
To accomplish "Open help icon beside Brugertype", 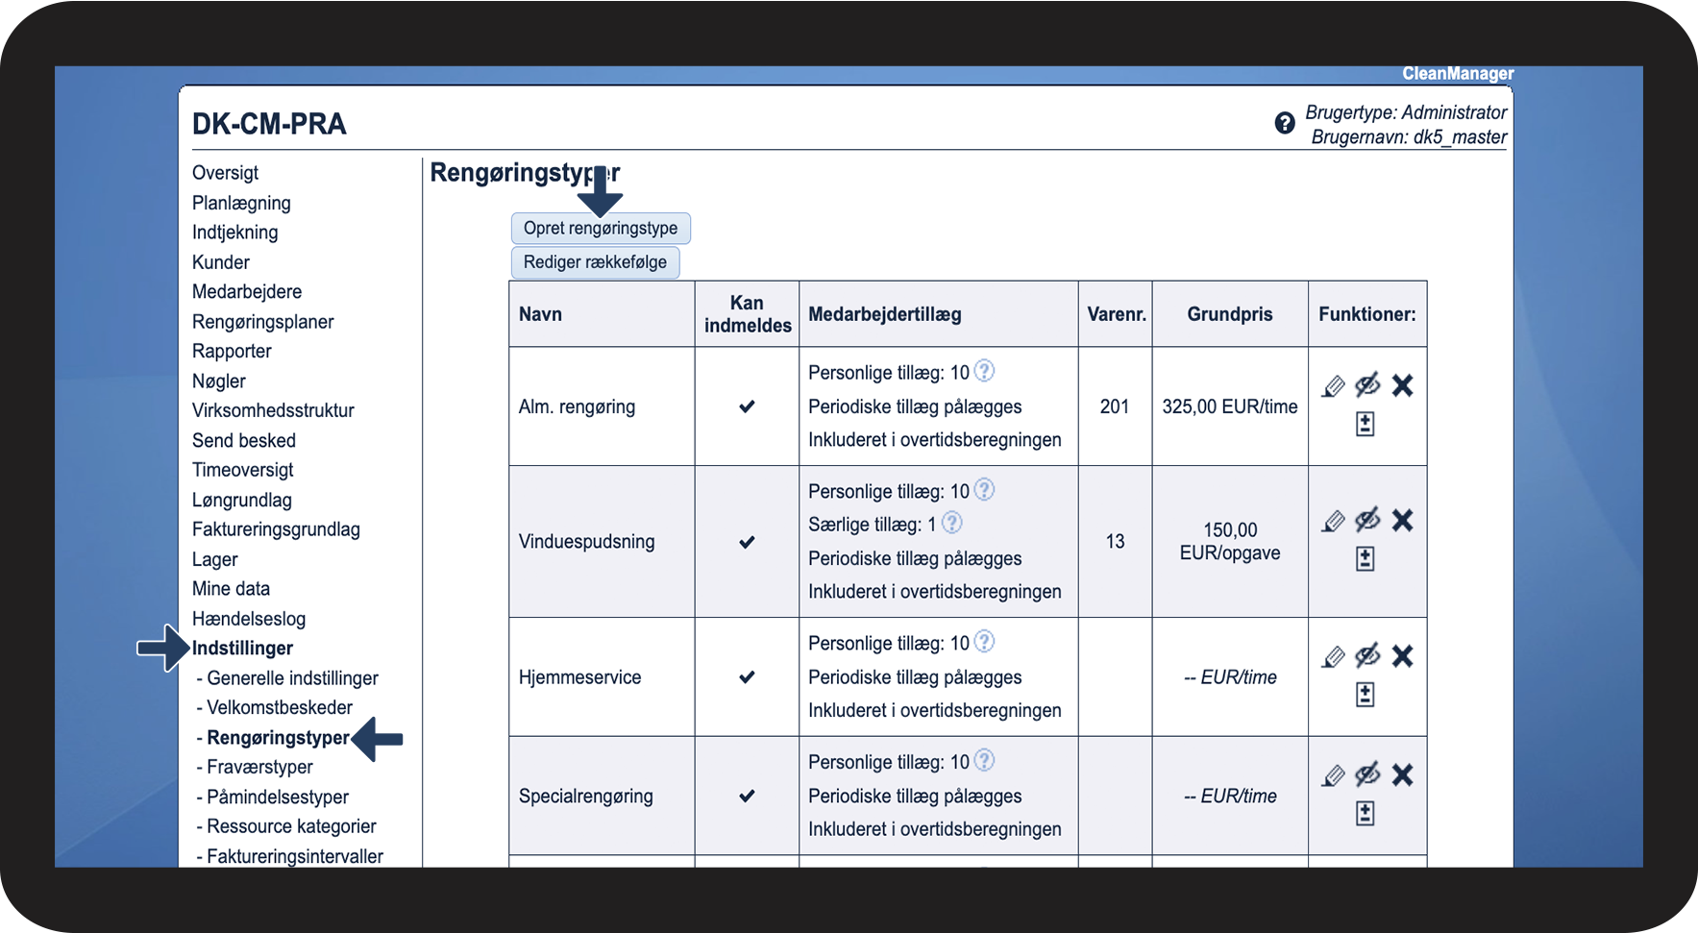I will pos(1285,123).
